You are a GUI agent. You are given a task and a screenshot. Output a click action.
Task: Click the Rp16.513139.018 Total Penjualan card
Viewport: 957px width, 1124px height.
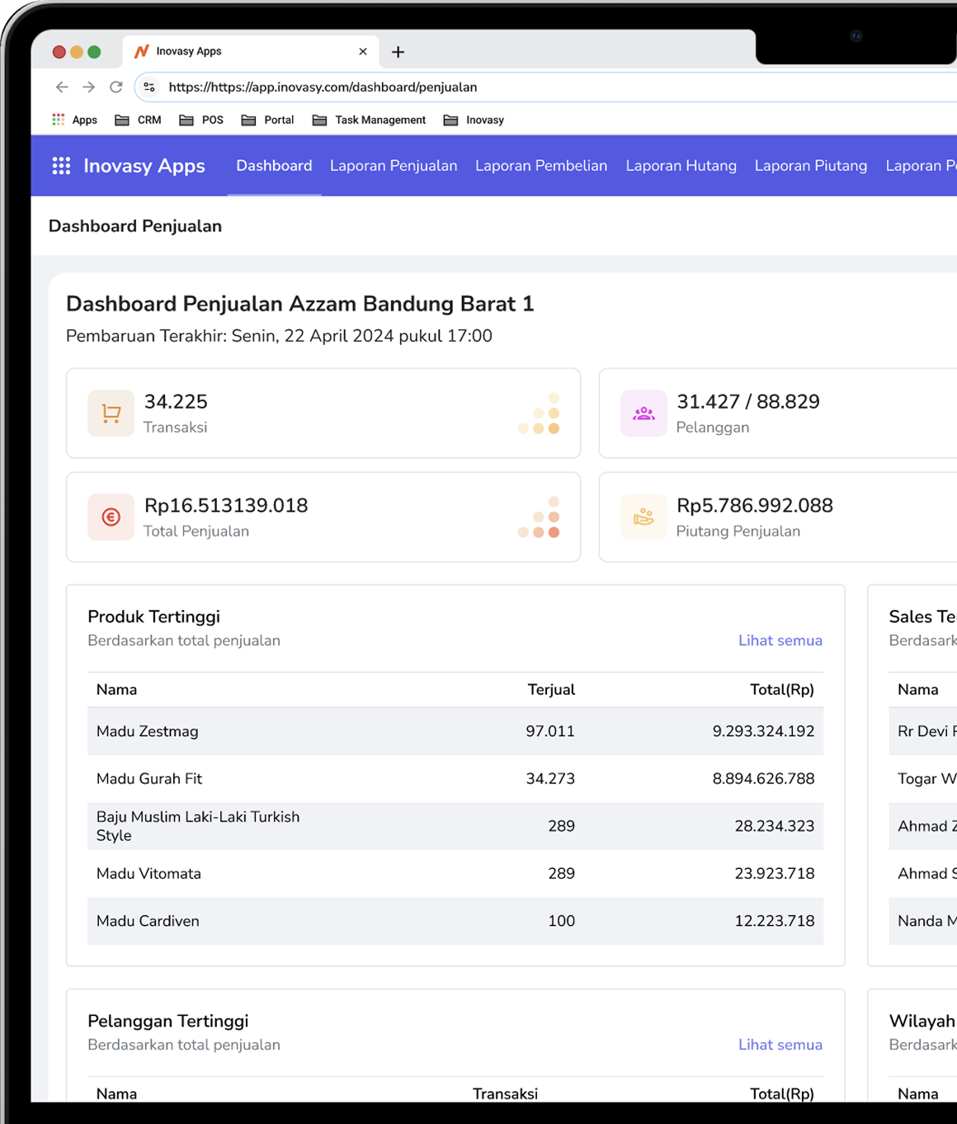(323, 517)
